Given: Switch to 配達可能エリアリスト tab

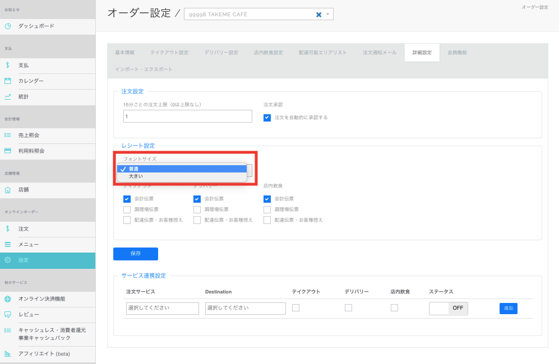Looking at the screenshot, I should pos(322,53).
